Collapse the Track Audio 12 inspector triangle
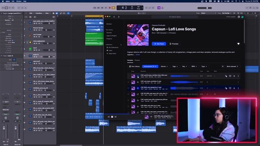 [x=2, y=56]
